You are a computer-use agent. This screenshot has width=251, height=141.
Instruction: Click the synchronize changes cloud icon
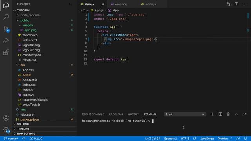(24, 139)
